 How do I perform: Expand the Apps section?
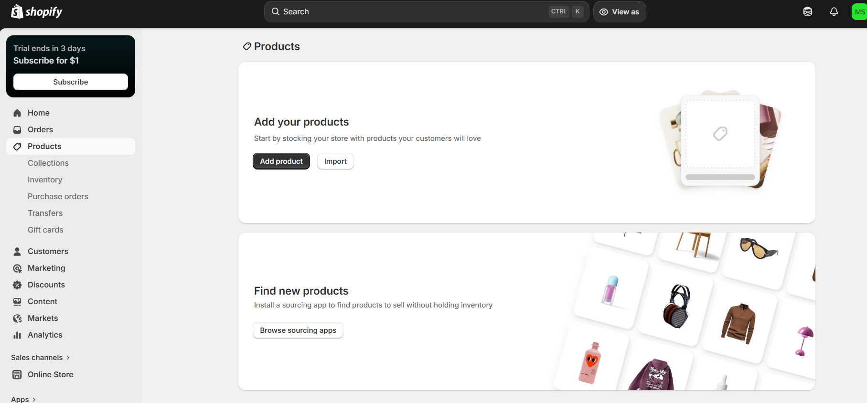23,399
